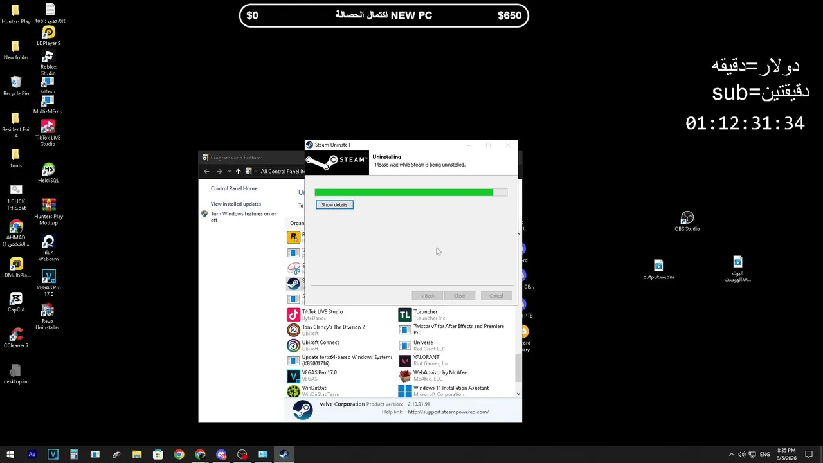Switch to OBS Studio in taskbar
Screen dimensions: 823x463
242,455
